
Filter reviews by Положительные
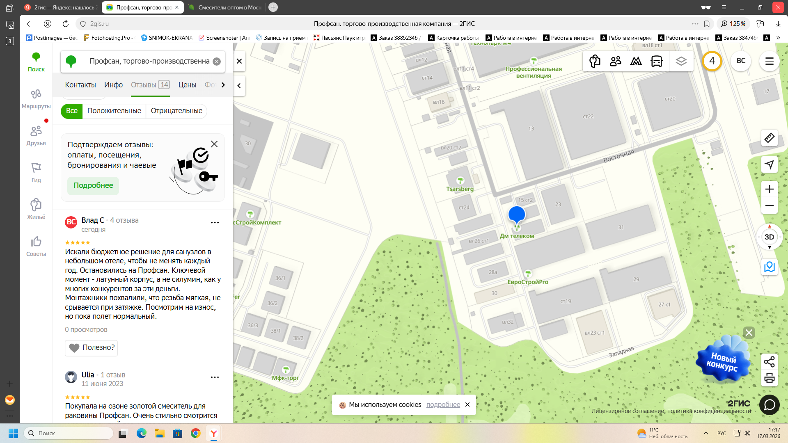[x=114, y=111]
